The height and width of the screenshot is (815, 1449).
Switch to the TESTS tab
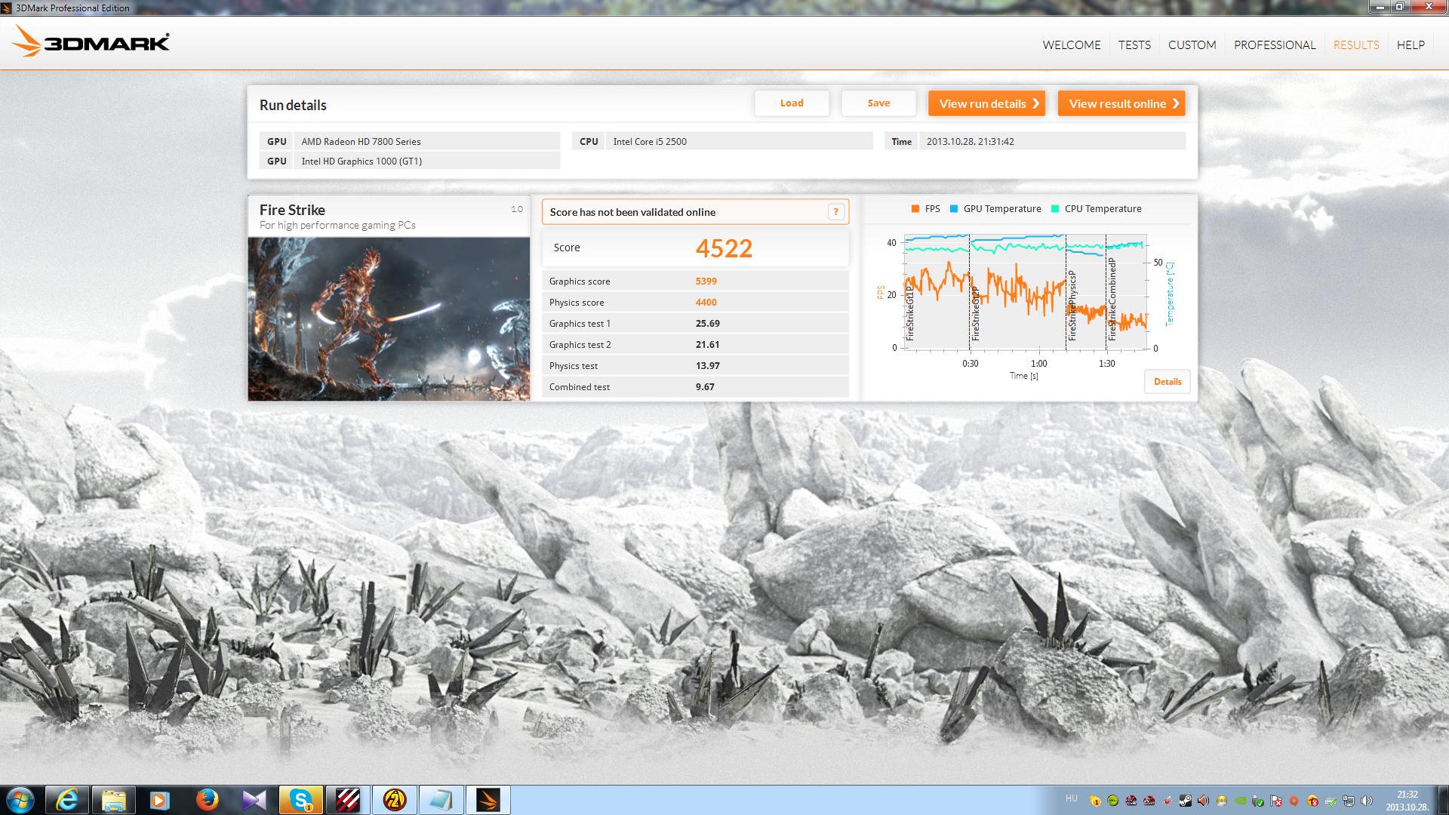coord(1134,45)
